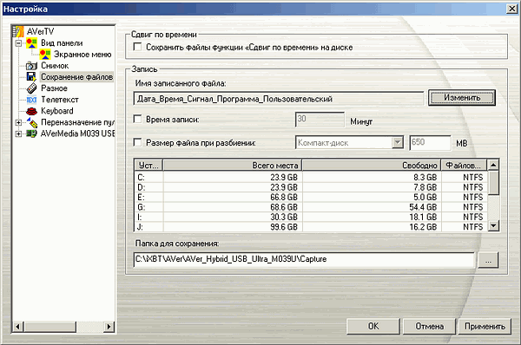Click the Применить button
Viewport: 521px width, 345px height.
485,327
